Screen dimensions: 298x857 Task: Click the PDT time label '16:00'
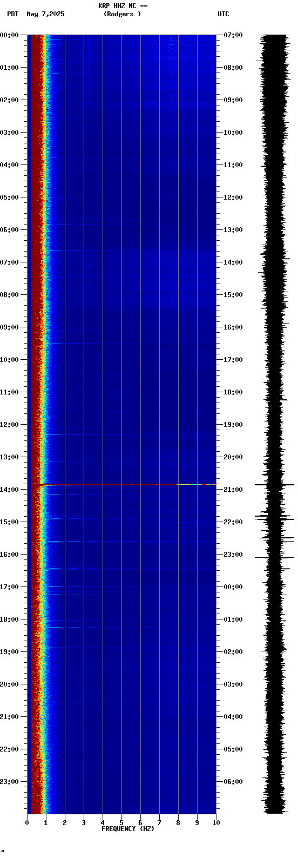(9, 555)
